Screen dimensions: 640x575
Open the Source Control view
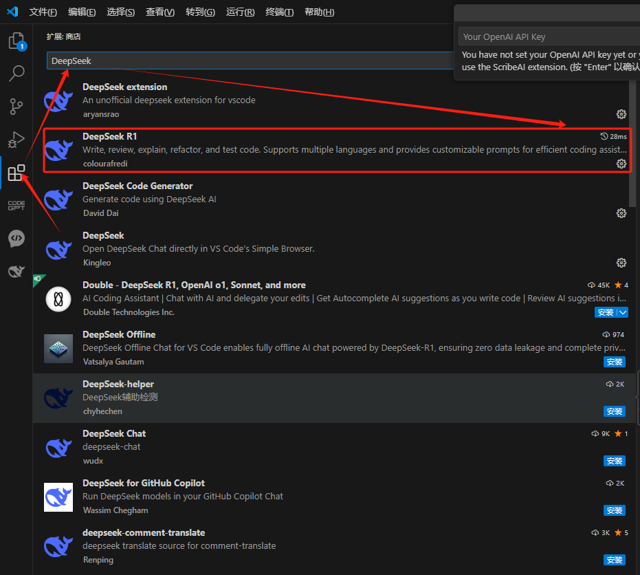(x=16, y=107)
